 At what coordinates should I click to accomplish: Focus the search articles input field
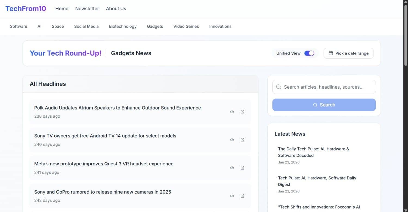(x=324, y=87)
